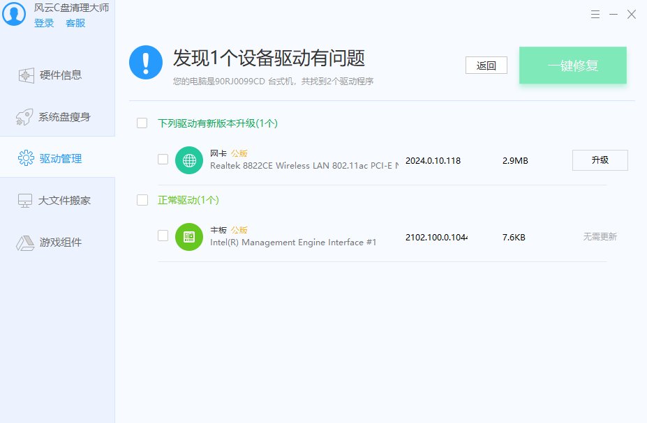647x423 pixels.
Task: Open the 客服 customer service link
Action: pyautogui.click(x=75, y=23)
